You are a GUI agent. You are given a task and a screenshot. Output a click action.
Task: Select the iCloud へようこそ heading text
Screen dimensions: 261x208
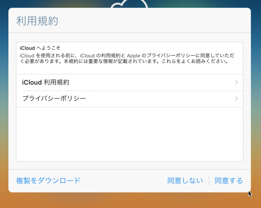(x=40, y=48)
